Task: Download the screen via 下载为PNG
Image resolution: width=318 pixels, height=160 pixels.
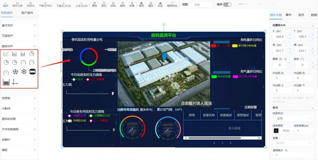Action: (x=45, y=5)
